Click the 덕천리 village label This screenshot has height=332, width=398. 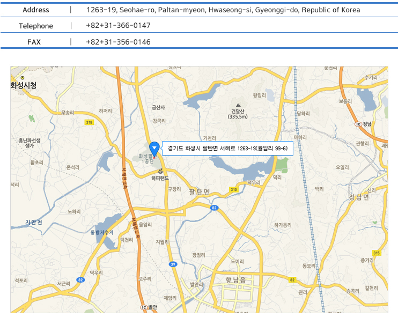[x=127, y=240]
